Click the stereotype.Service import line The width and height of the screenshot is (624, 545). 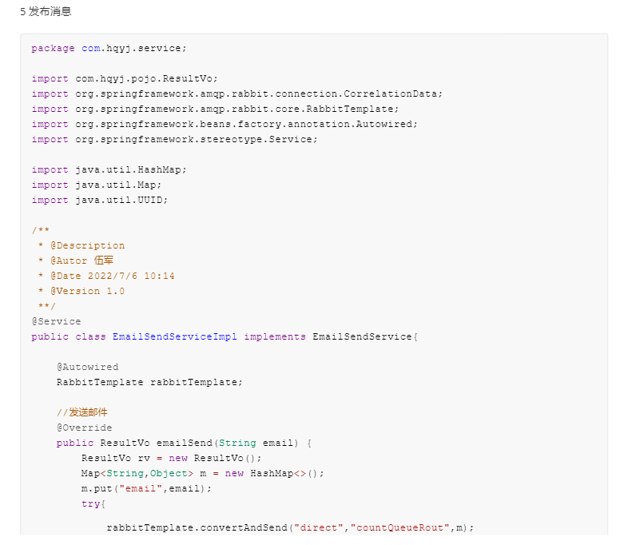pyautogui.click(x=174, y=139)
